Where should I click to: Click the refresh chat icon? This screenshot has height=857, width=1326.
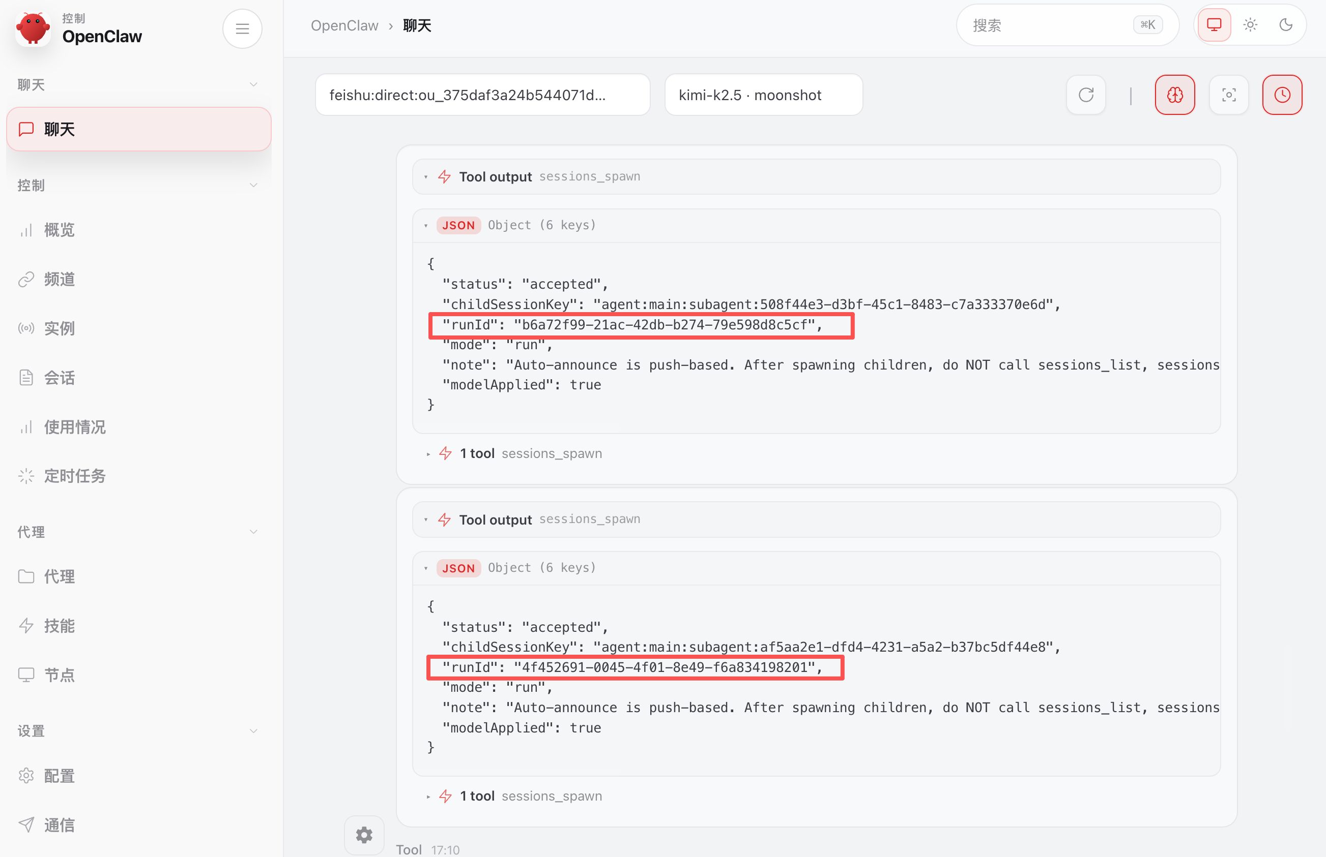pyautogui.click(x=1085, y=95)
